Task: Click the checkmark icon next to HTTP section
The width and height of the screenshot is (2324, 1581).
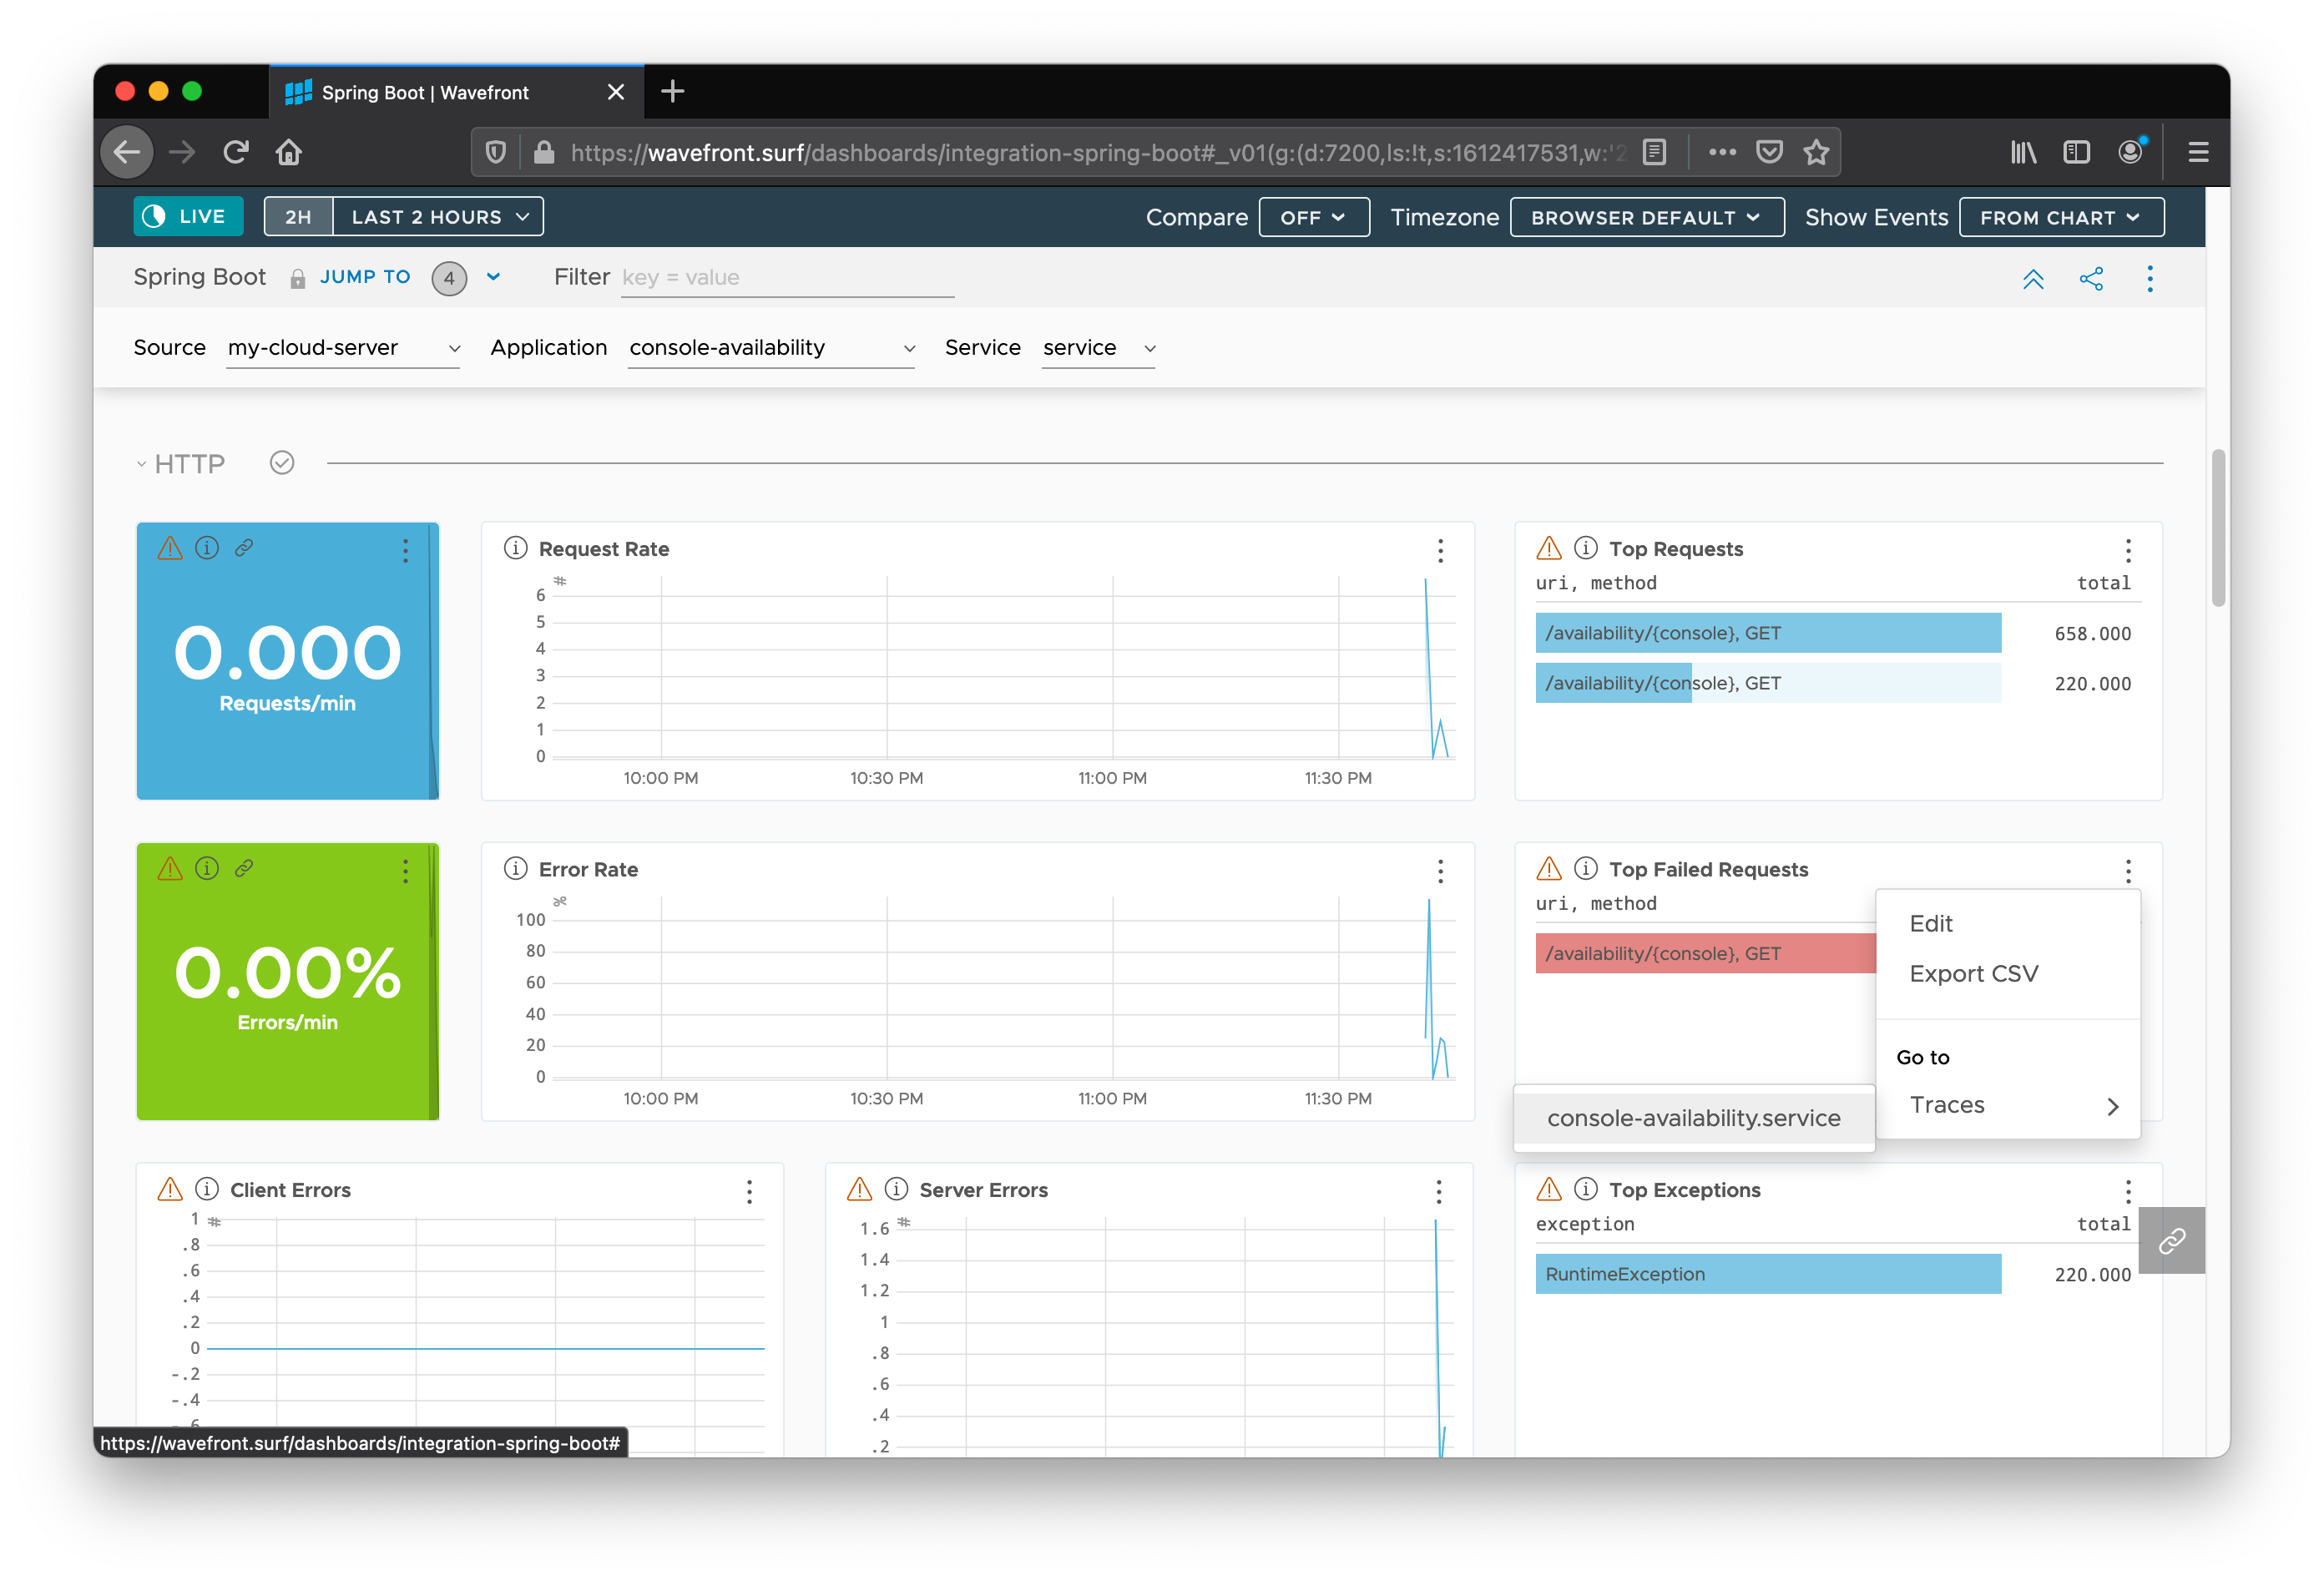Action: pos(280,462)
